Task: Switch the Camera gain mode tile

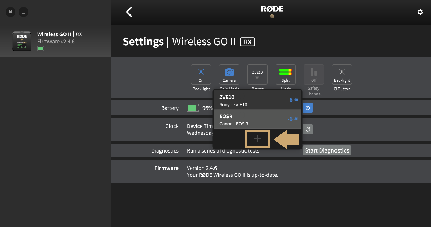Action: point(229,74)
